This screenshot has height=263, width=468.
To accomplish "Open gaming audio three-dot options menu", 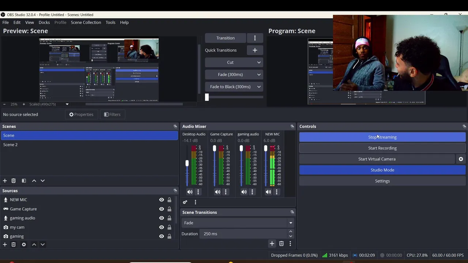I will pos(252,192).
